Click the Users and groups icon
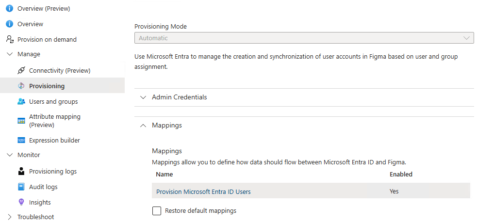The height and width of the screenshot is (223, 477). click(x=21, y=101)
